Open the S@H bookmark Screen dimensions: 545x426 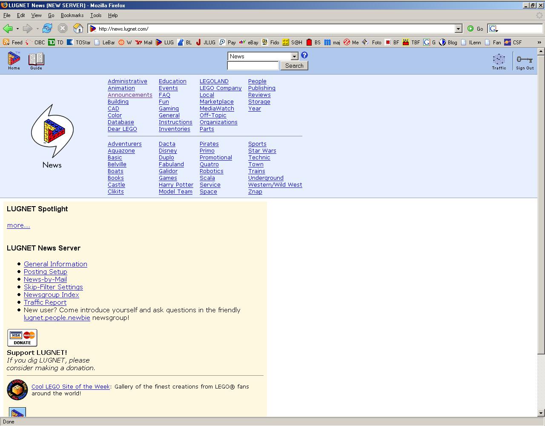pos(293,42)
